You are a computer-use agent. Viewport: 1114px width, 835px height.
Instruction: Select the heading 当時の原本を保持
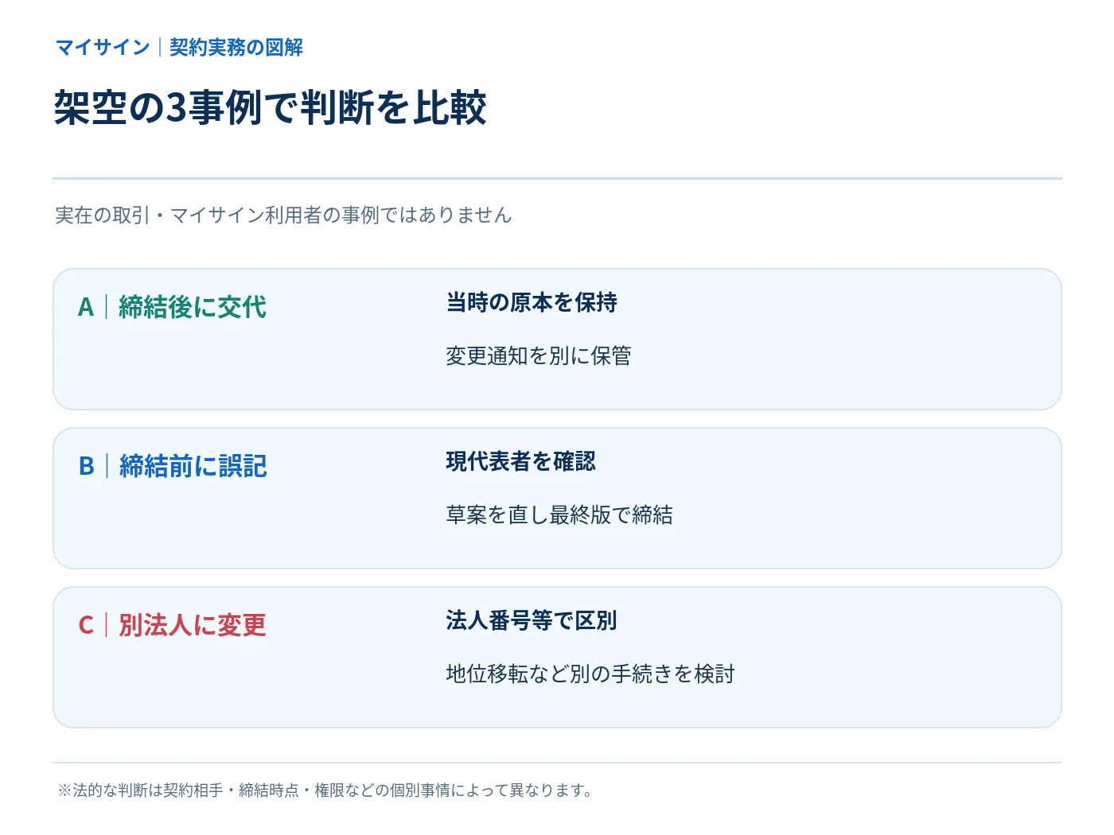[532, 302]
